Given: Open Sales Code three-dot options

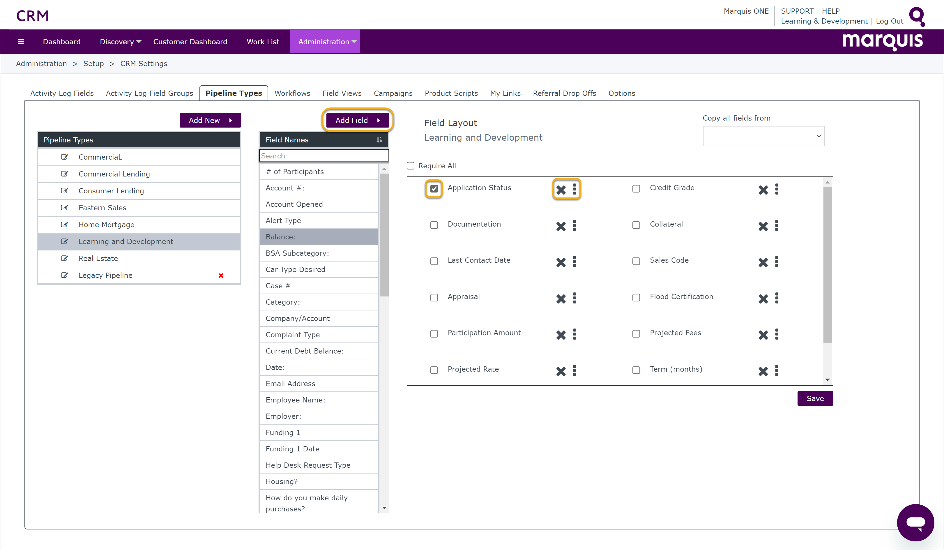Looking at the screenshot, I should point(777,262).
